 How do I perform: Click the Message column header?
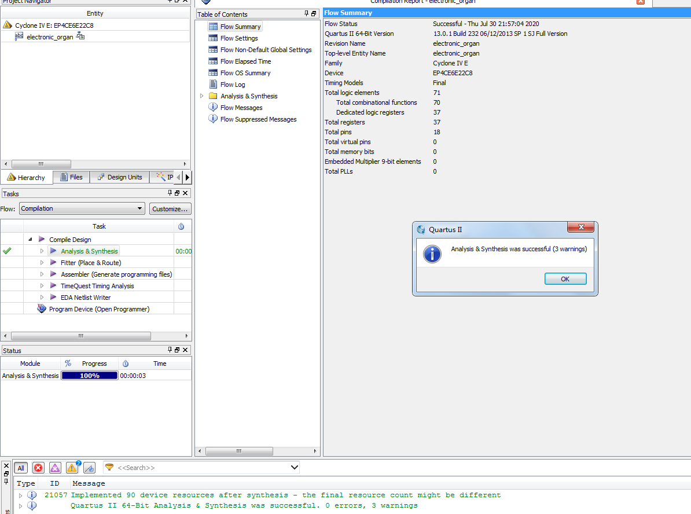click(x=89, y=483)
